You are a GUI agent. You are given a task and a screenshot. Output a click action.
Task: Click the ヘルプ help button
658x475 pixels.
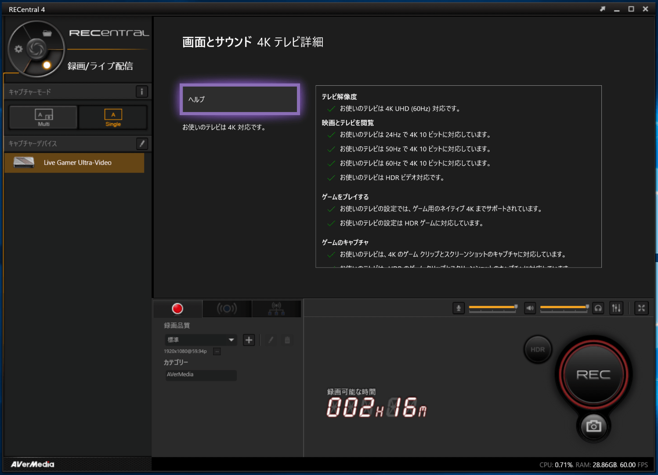tap(240, 99)
